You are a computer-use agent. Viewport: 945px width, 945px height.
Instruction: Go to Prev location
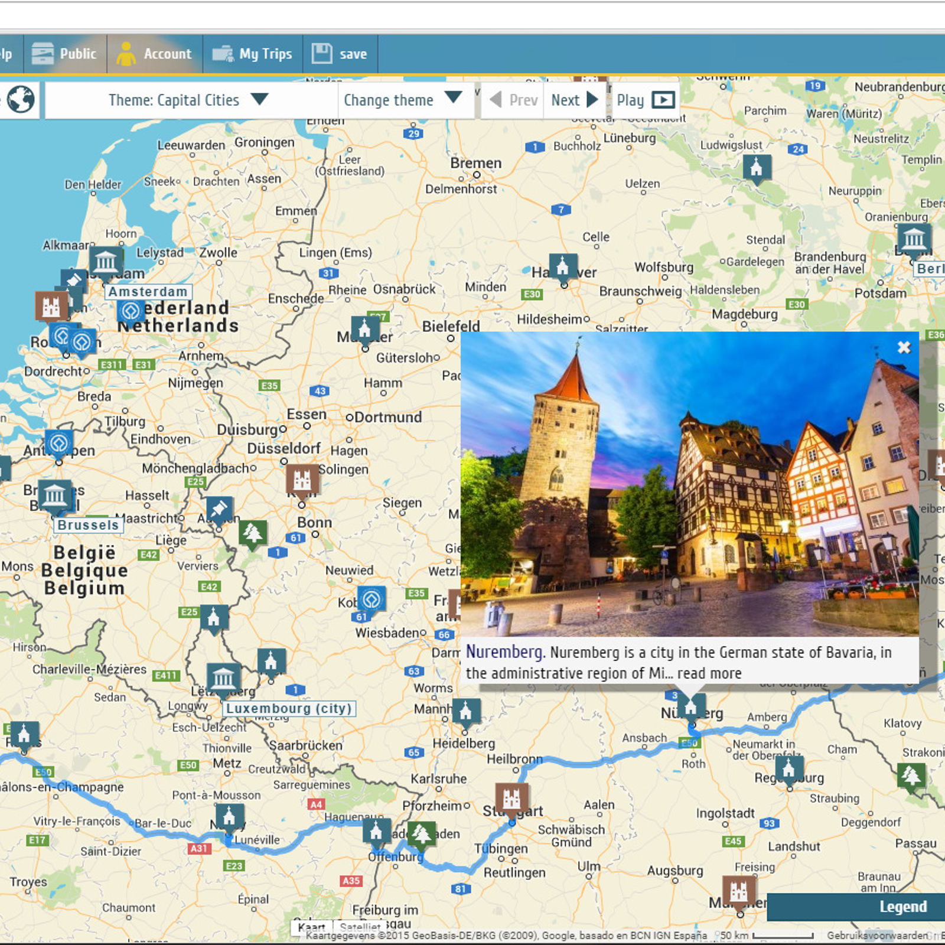click(x=513, y=100)
